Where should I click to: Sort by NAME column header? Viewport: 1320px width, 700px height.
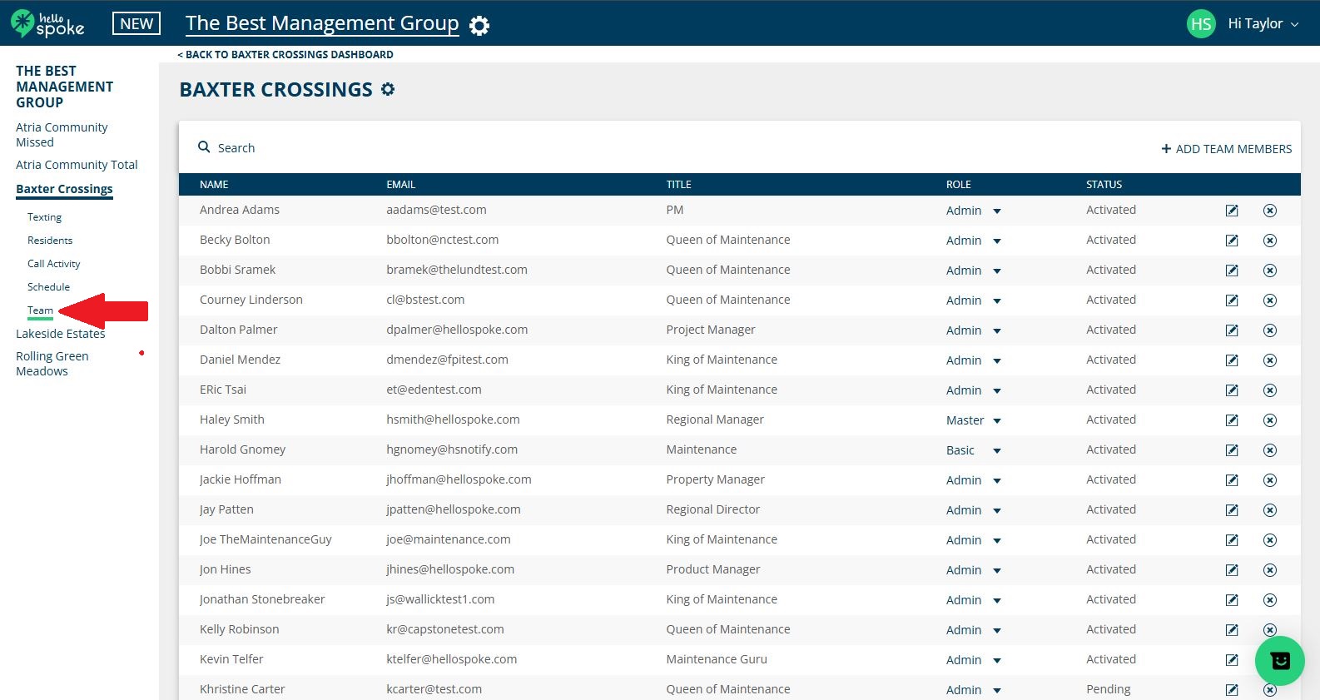(214, 185)
